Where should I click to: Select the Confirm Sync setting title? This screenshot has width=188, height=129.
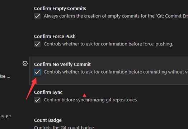(48, 92)
